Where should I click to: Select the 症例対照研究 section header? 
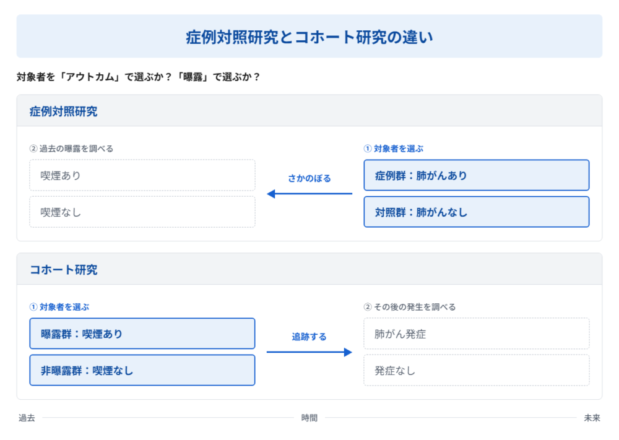63,111
